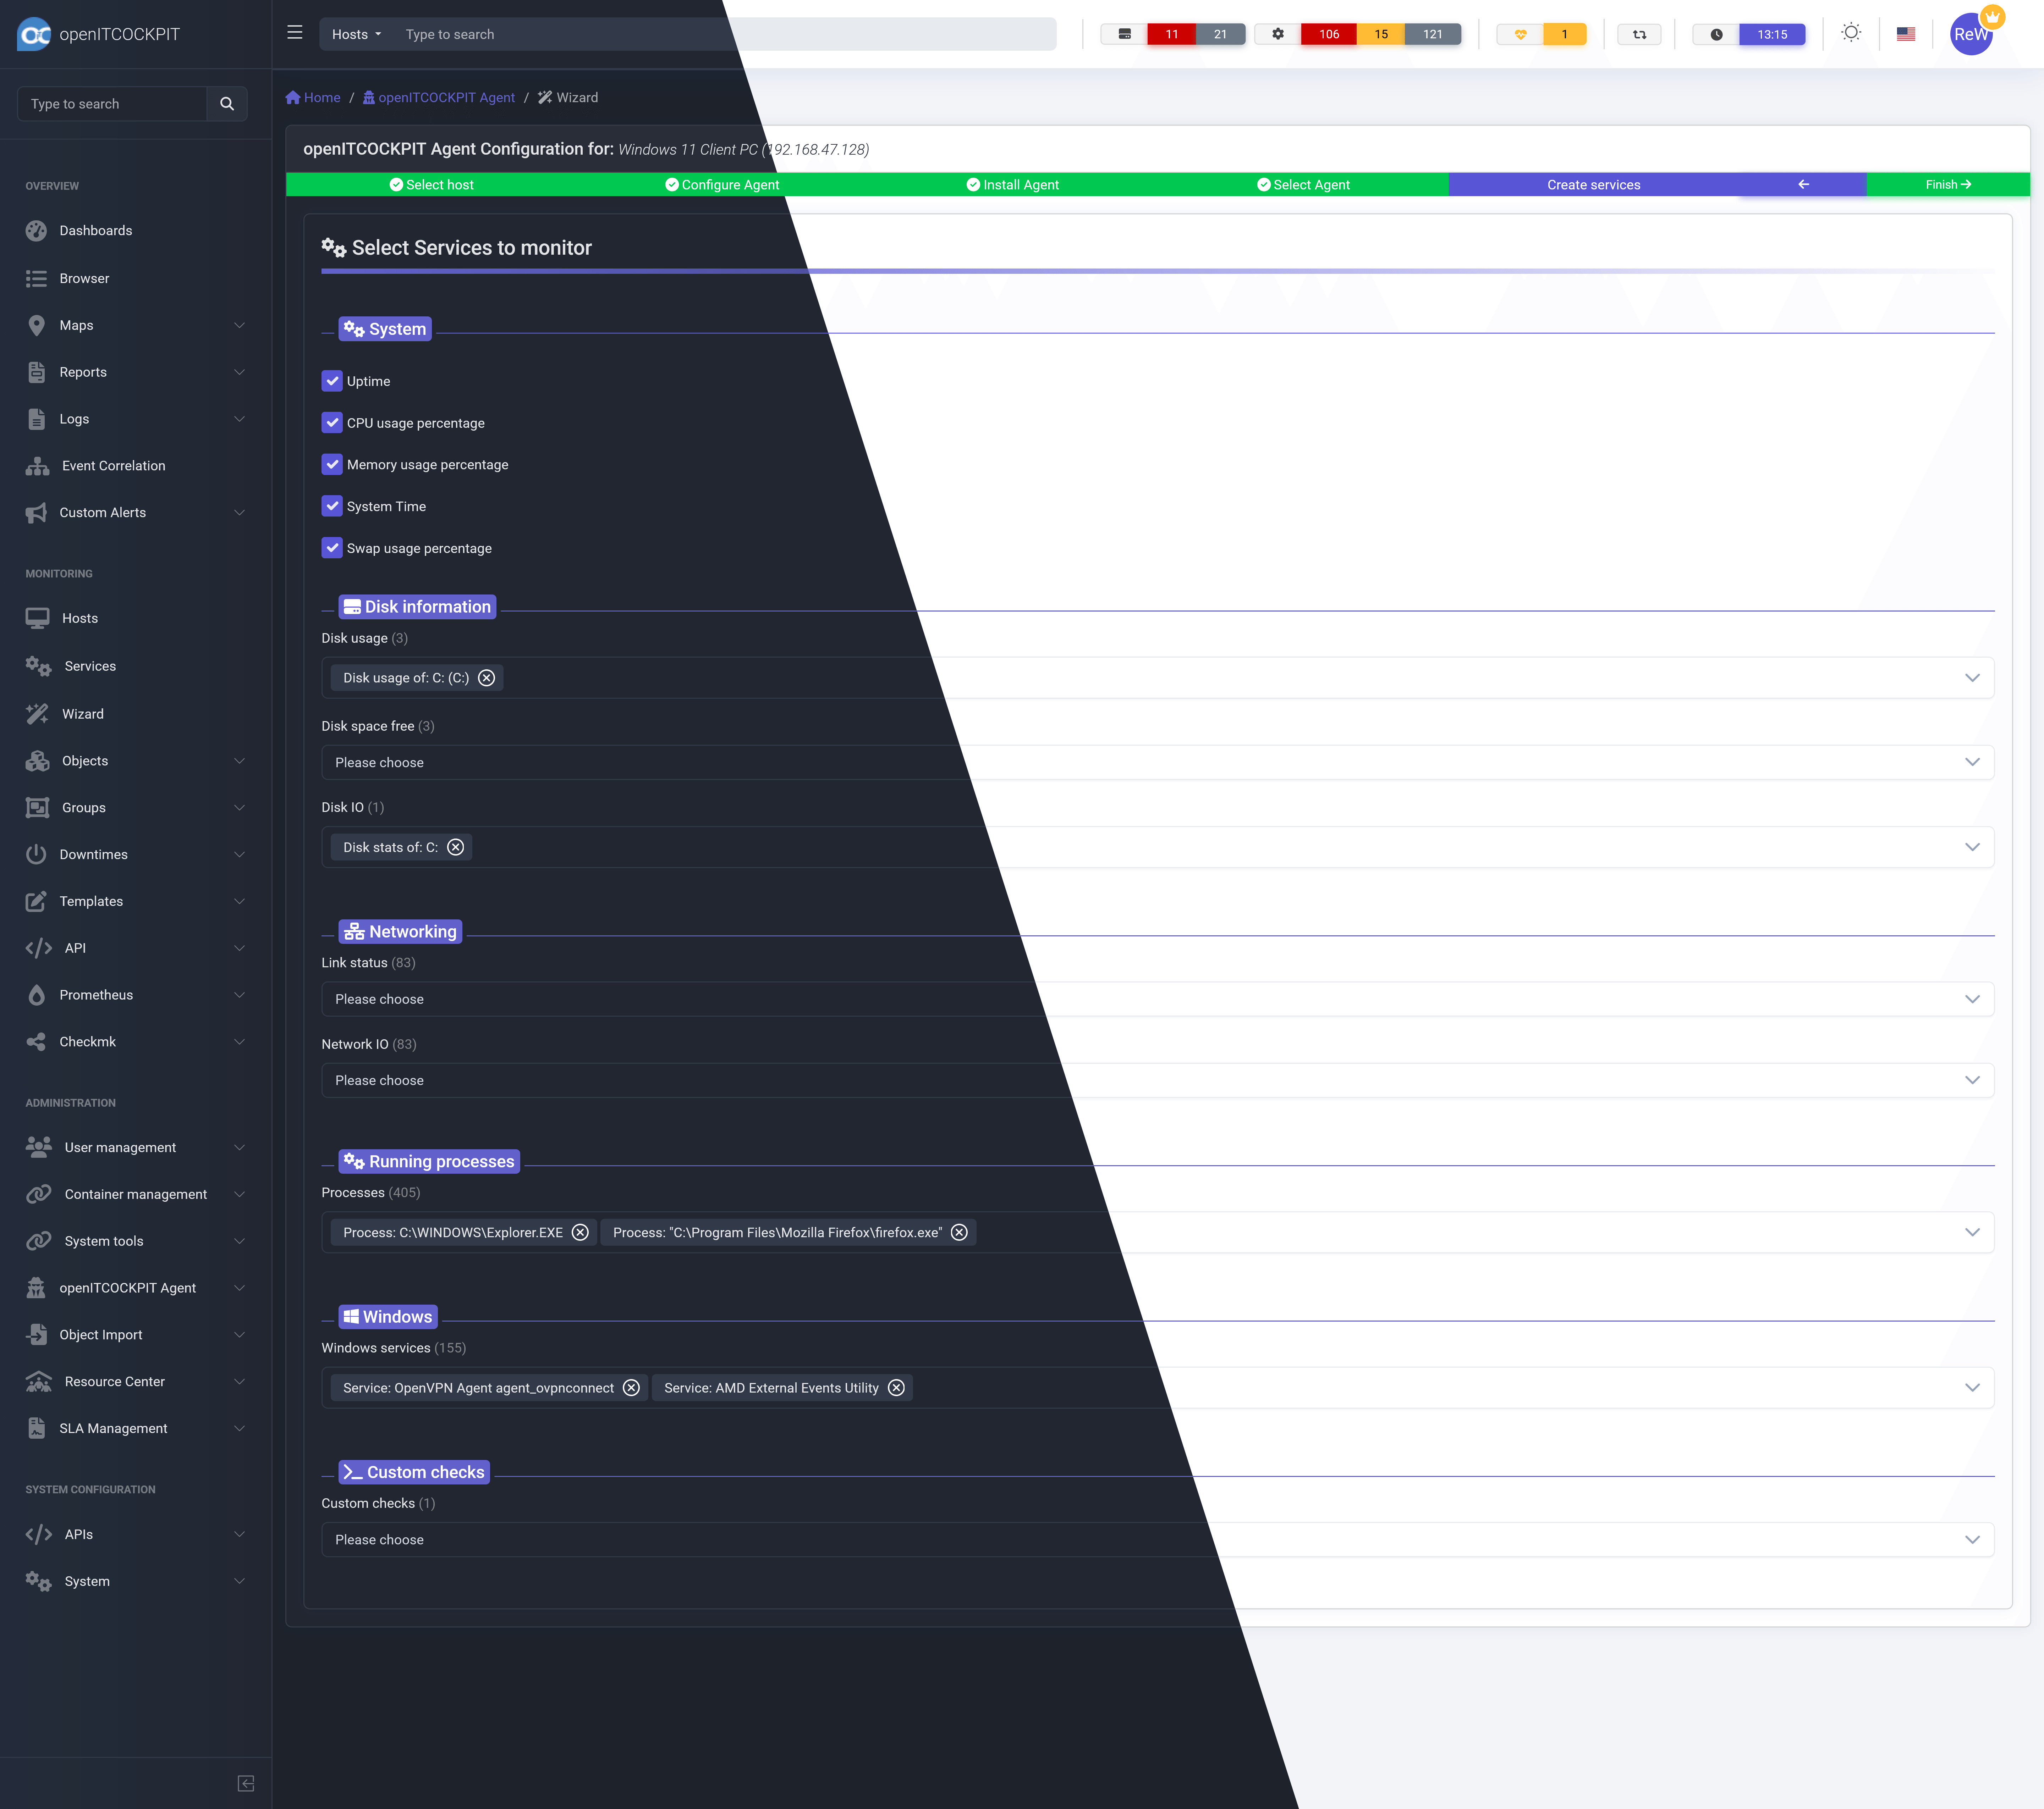The image size is (2044, 1809).
Task: Click the sidebar search magnifier icon
Action: click(x=227, y=104)
